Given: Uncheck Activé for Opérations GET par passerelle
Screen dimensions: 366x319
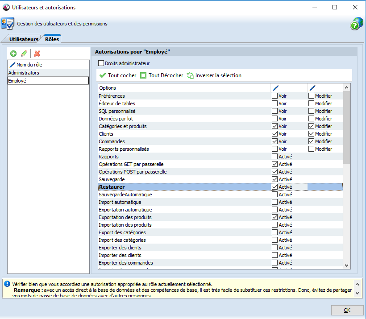Looking at the screenshot, I should [x=275, y=164].
